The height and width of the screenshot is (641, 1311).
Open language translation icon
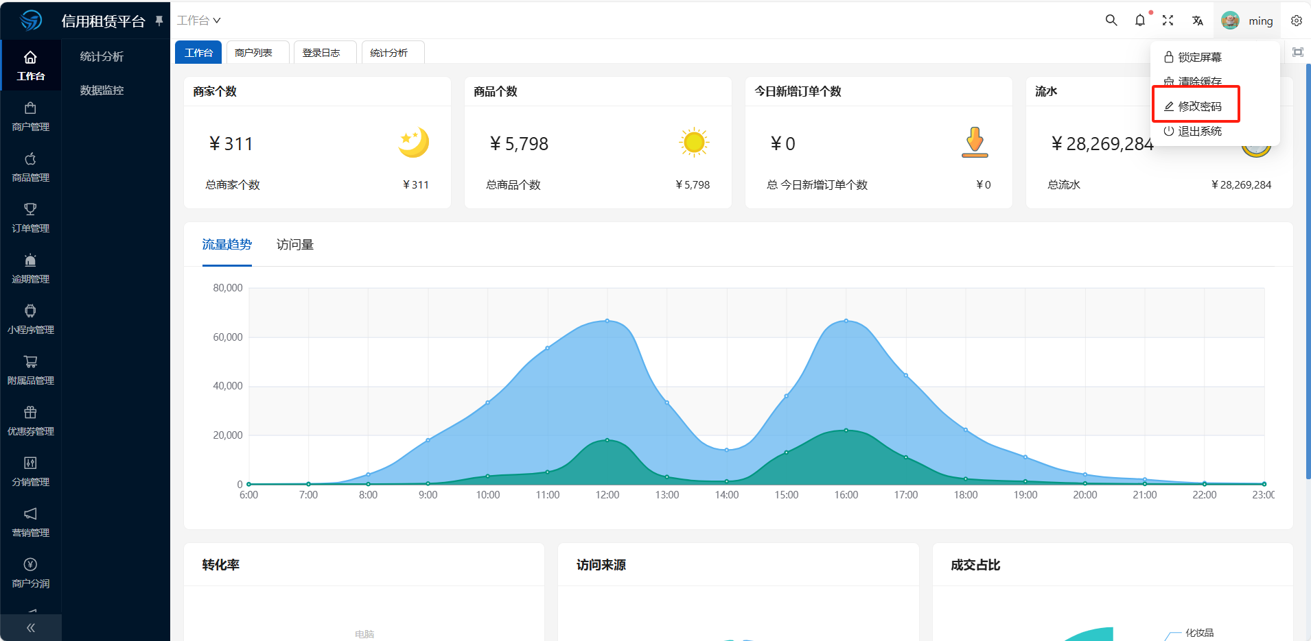[1198, 21]
